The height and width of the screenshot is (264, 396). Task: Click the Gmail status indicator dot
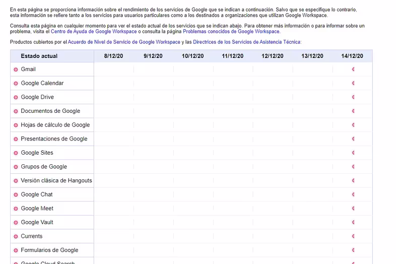pyautogui.click(x=16, y=70)
